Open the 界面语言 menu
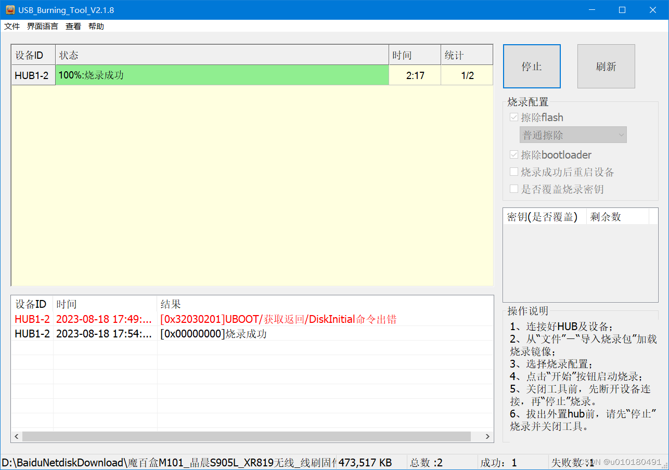This screenshot has height=470, width=669. [x=43, y=27]
